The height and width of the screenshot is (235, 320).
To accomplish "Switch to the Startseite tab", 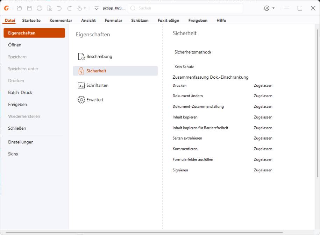I will click(x=31, y=20).
